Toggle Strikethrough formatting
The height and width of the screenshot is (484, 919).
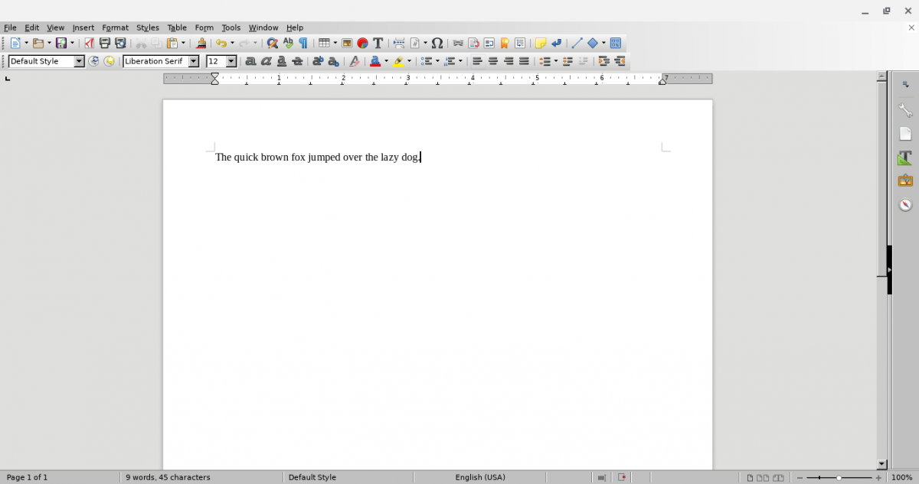click(x=297, y=61)
